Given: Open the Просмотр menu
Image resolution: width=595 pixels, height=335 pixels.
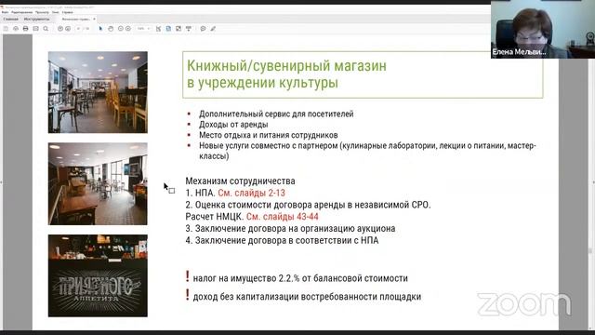Looking at the screenshot, I should 42,12.
